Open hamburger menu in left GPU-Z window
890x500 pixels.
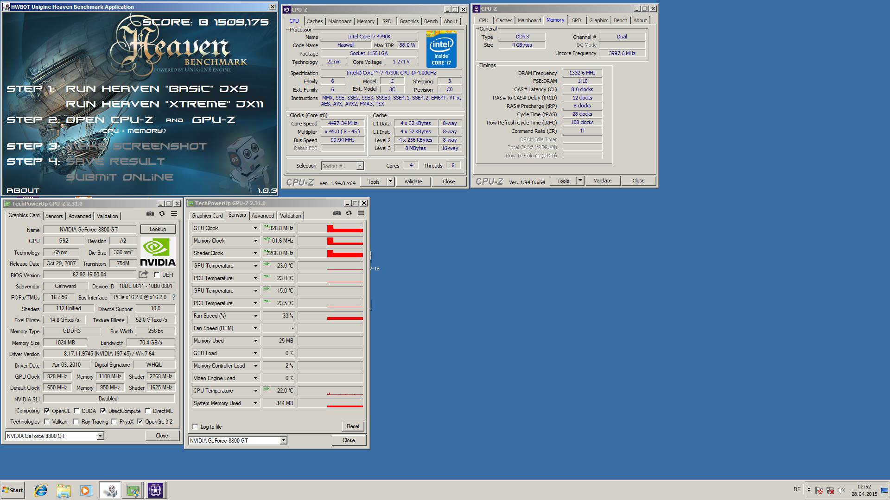174,214
